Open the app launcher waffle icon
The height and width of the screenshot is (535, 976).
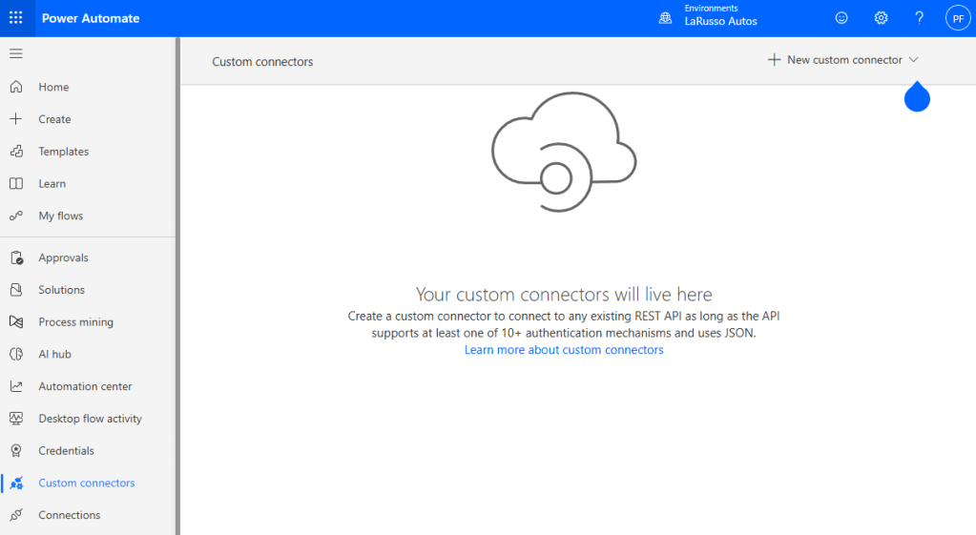(16, 18)
